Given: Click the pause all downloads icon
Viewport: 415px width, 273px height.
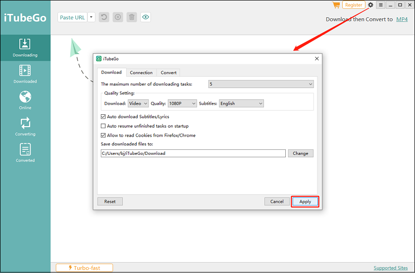Looking at the screenshot, I should point(118,17).
